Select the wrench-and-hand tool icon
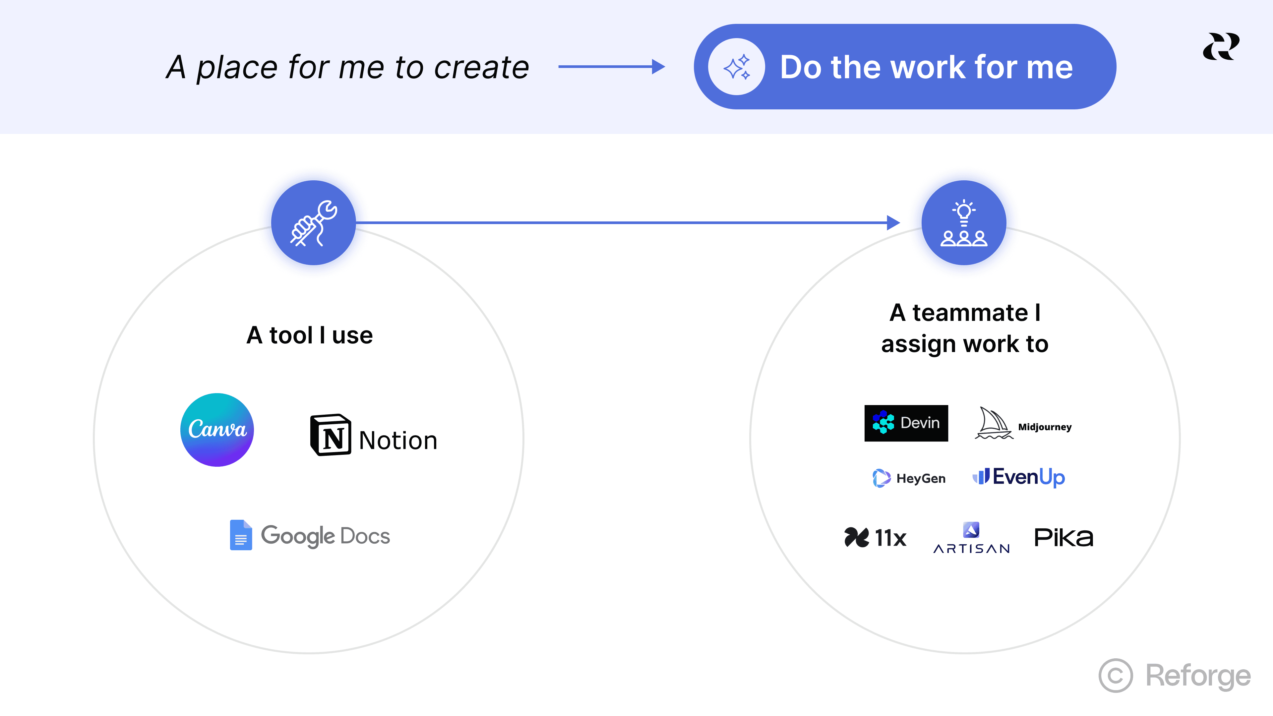 (313, 223)
